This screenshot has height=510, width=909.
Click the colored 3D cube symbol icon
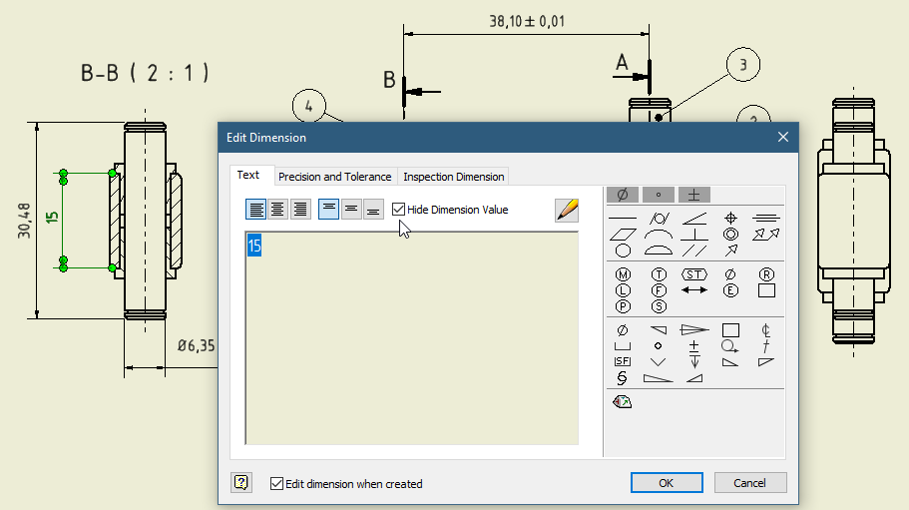(x=622, y=401)
